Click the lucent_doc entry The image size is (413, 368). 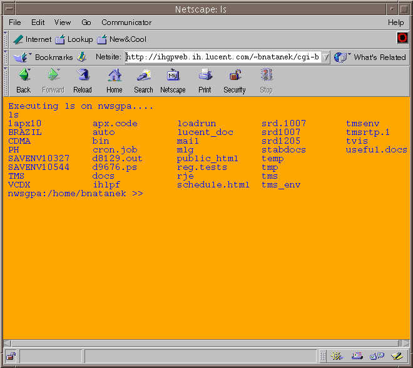tap(205, 132)
